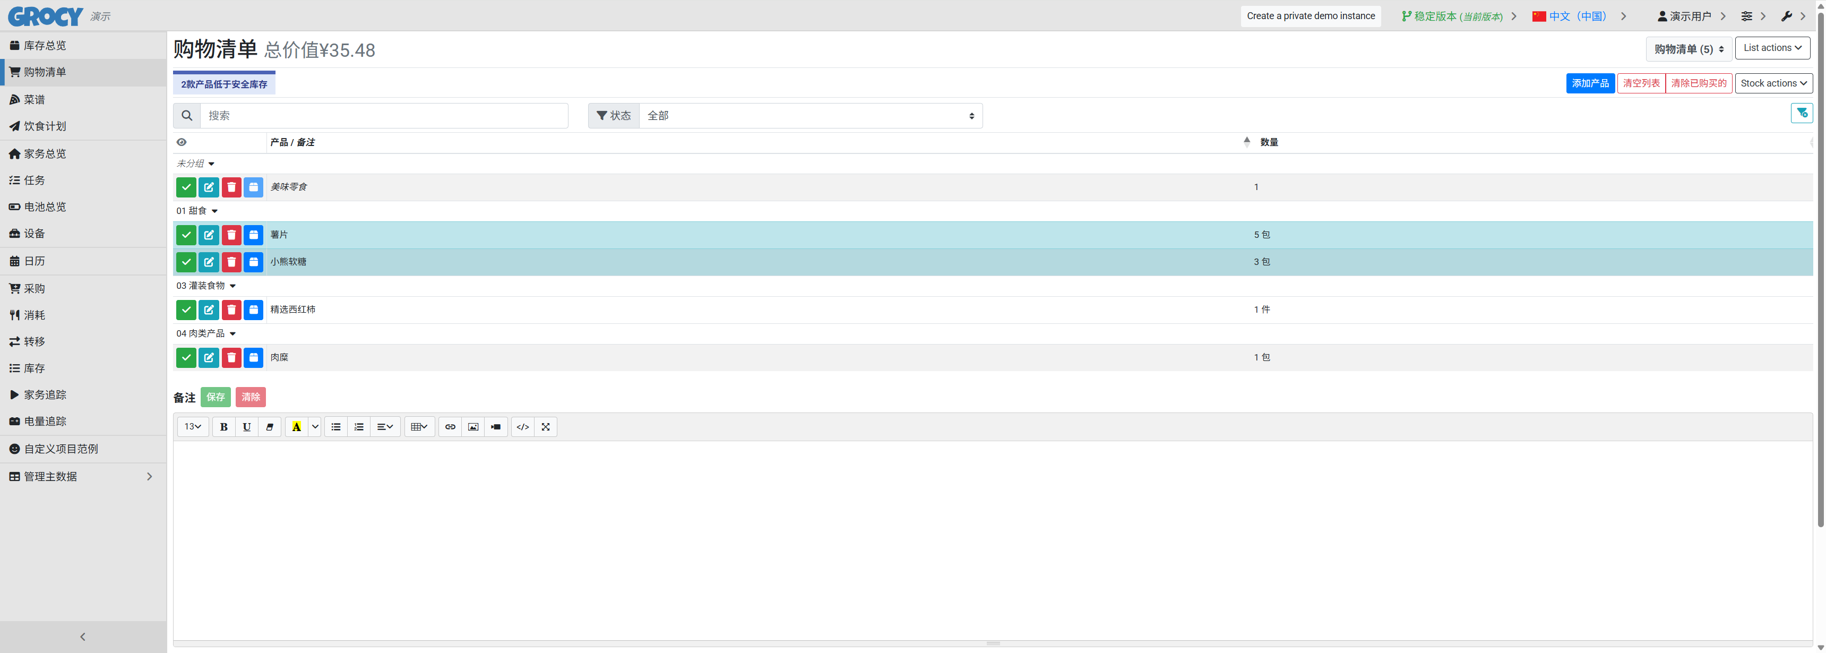
Task: Click the yellow highlight color button
Action: (x=296, y=427)
